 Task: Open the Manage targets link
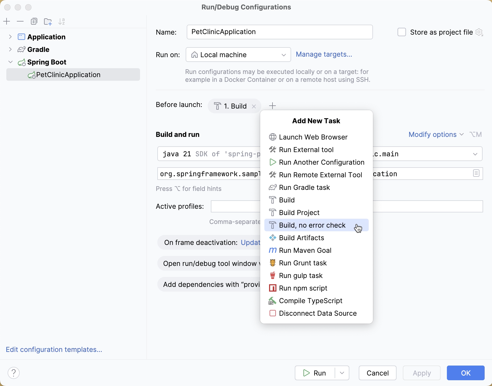[324, 54]
